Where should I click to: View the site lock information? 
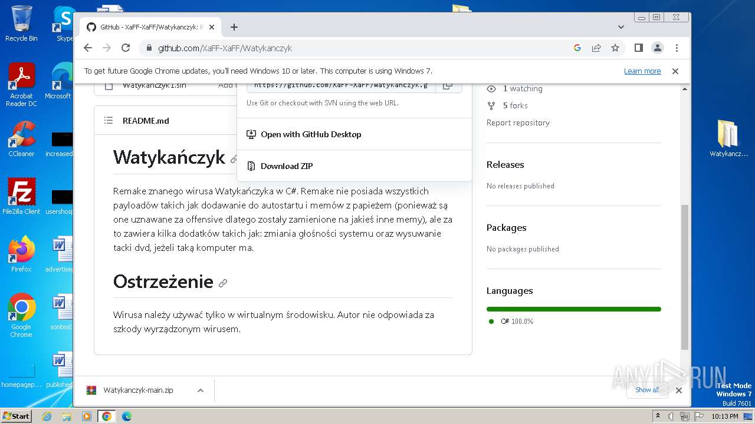(149, 48)
